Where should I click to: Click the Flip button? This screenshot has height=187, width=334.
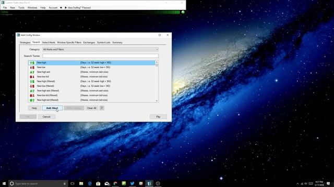pos(158,117)
